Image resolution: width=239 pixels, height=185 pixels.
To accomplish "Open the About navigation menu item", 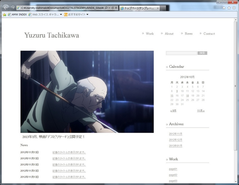I will tap(169, 33).
